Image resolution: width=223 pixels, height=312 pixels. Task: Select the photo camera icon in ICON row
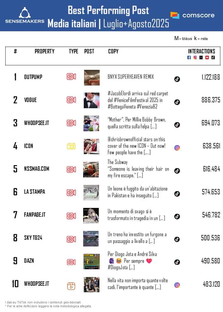click(71, 146)
